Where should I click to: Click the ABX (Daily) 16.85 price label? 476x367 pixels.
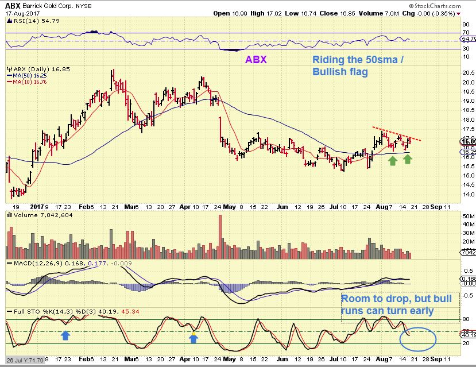tap(41, 69)
